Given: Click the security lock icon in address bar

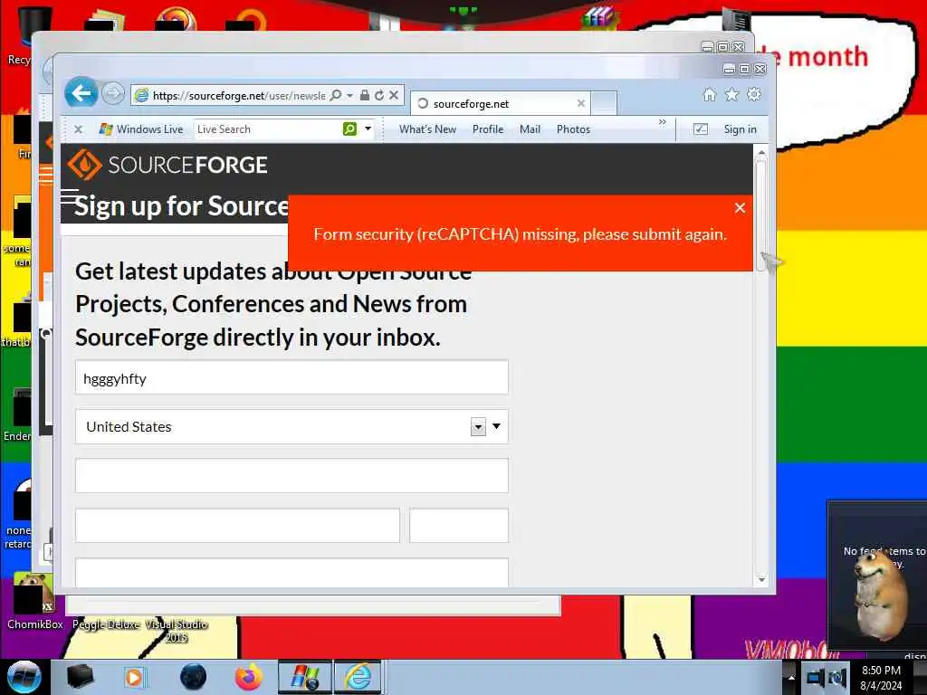Looking at the screenshot, I should pyautogui.click(x=365, y=95).
